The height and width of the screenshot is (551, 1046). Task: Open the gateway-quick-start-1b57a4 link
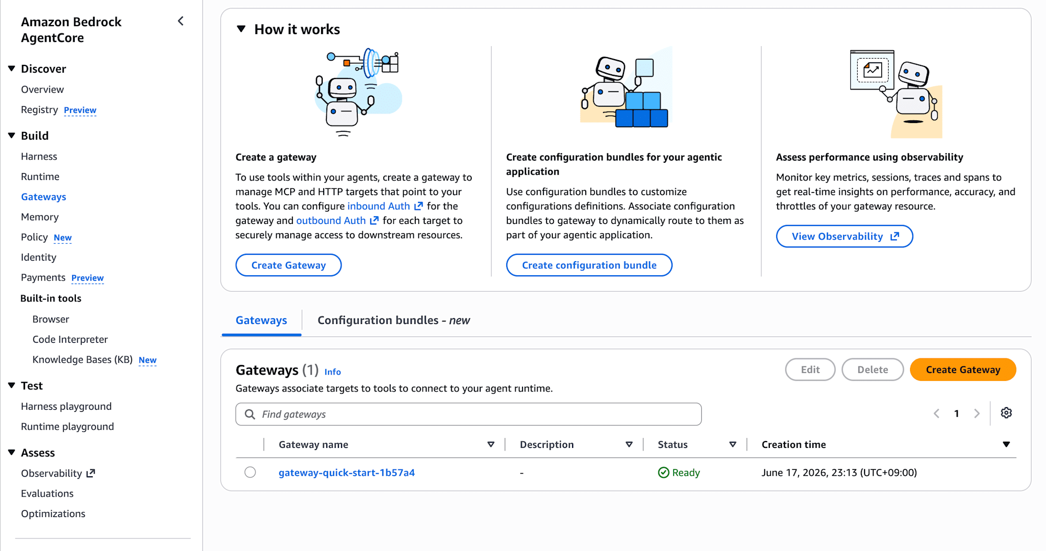tap(346, 473)
